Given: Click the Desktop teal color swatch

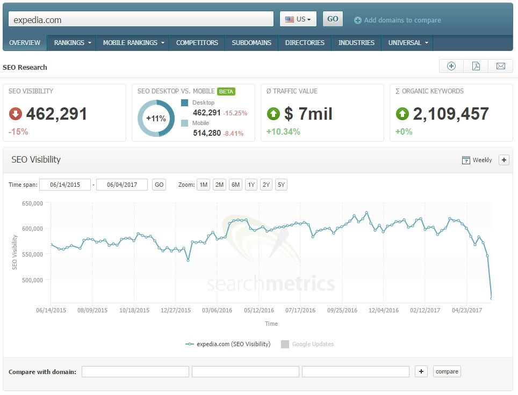Looking at the screenshot, I should tap(185, 103).
